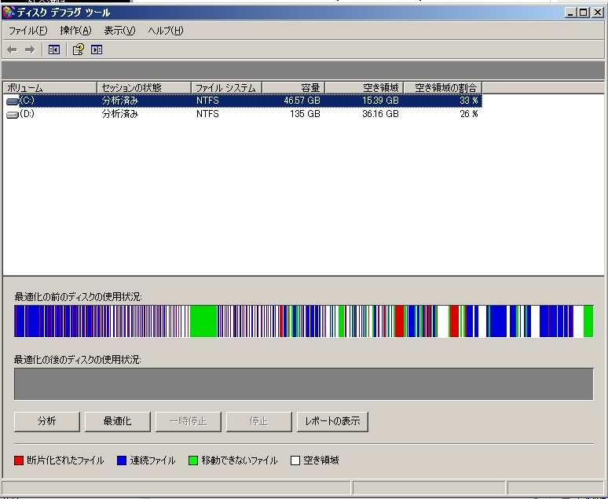Image resolution: width=608 pixels, height=499 pixels.
Task: Click the 33 % free percentage cell
Action: point(469,101)
